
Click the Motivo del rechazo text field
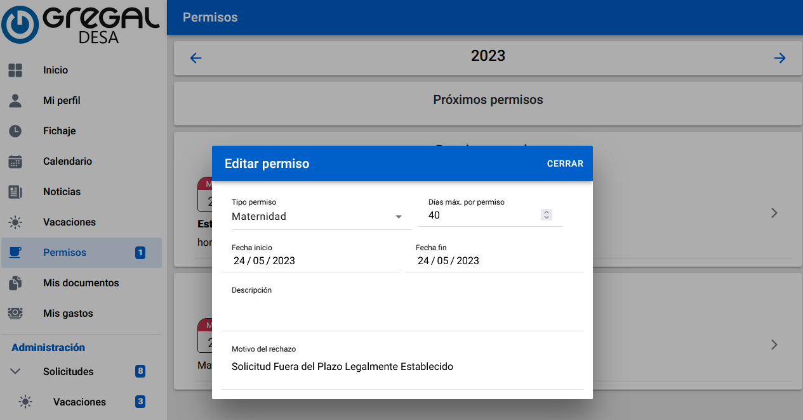[x=402, y=367]
